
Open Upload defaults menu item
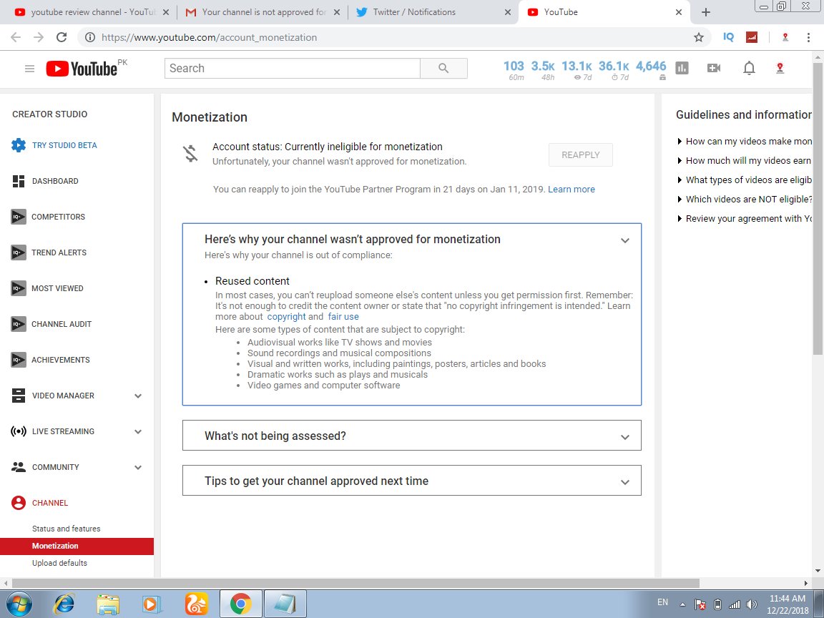pyautogui.click(x=59, y=563)
